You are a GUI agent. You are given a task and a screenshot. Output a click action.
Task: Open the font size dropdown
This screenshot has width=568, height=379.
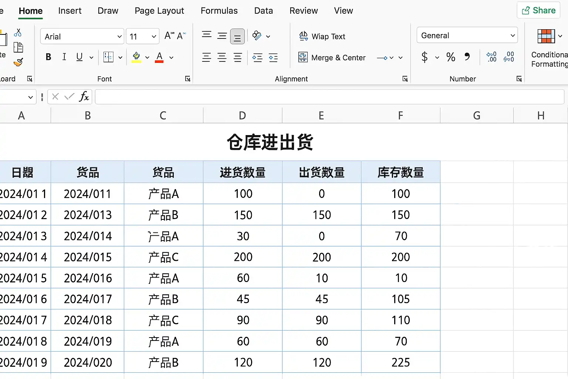142,36
